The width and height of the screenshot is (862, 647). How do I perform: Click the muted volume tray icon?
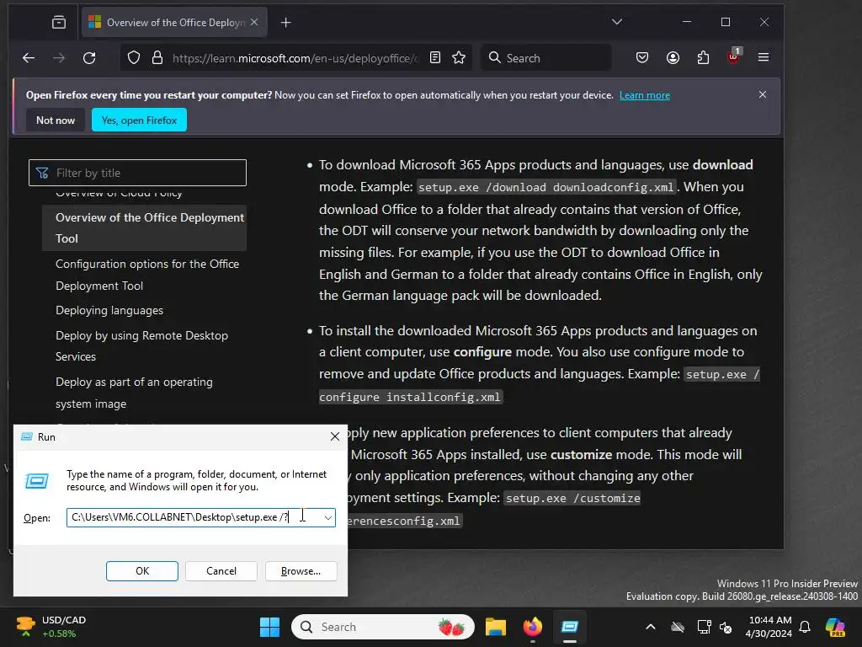click(x=726, y=627)
